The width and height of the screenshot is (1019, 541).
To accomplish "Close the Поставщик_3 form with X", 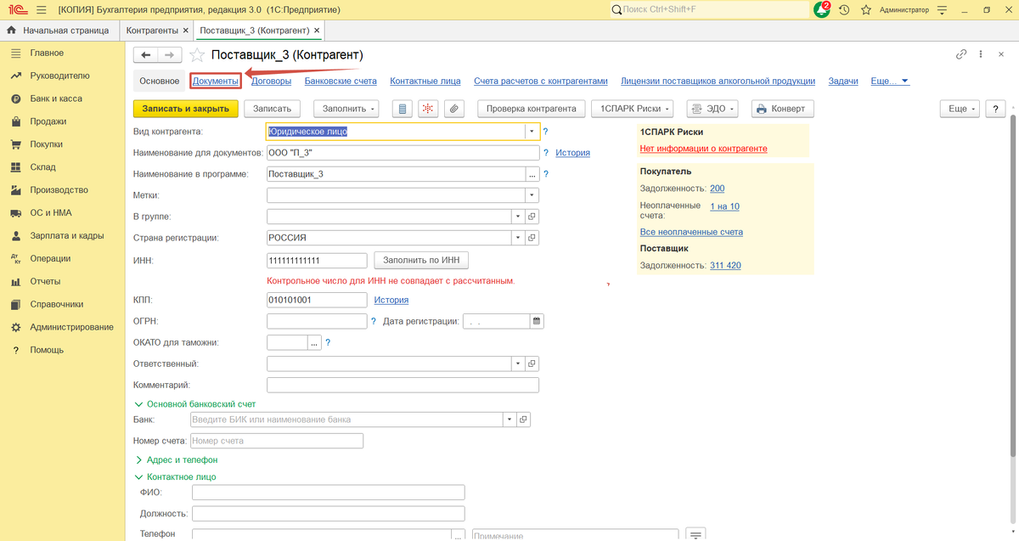I will 1000,54.
